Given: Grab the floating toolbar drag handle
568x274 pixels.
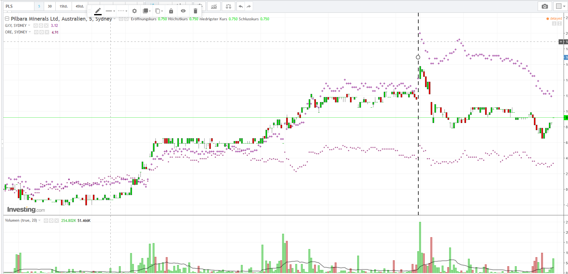Looking at the screenshot, I should point(89,11).
